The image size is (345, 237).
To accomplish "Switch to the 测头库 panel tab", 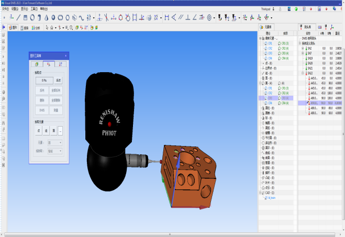I will pos(306,27).
